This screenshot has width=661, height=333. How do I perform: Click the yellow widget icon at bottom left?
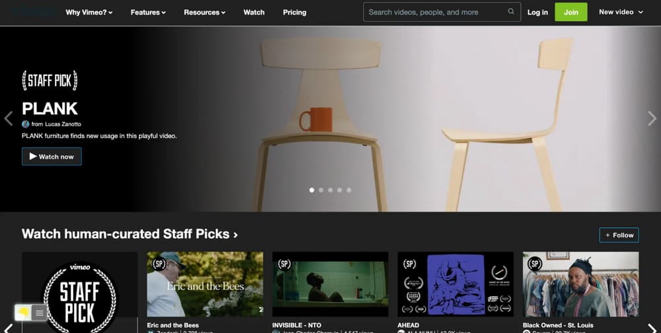pyautogui.click(x=23, y=313)
